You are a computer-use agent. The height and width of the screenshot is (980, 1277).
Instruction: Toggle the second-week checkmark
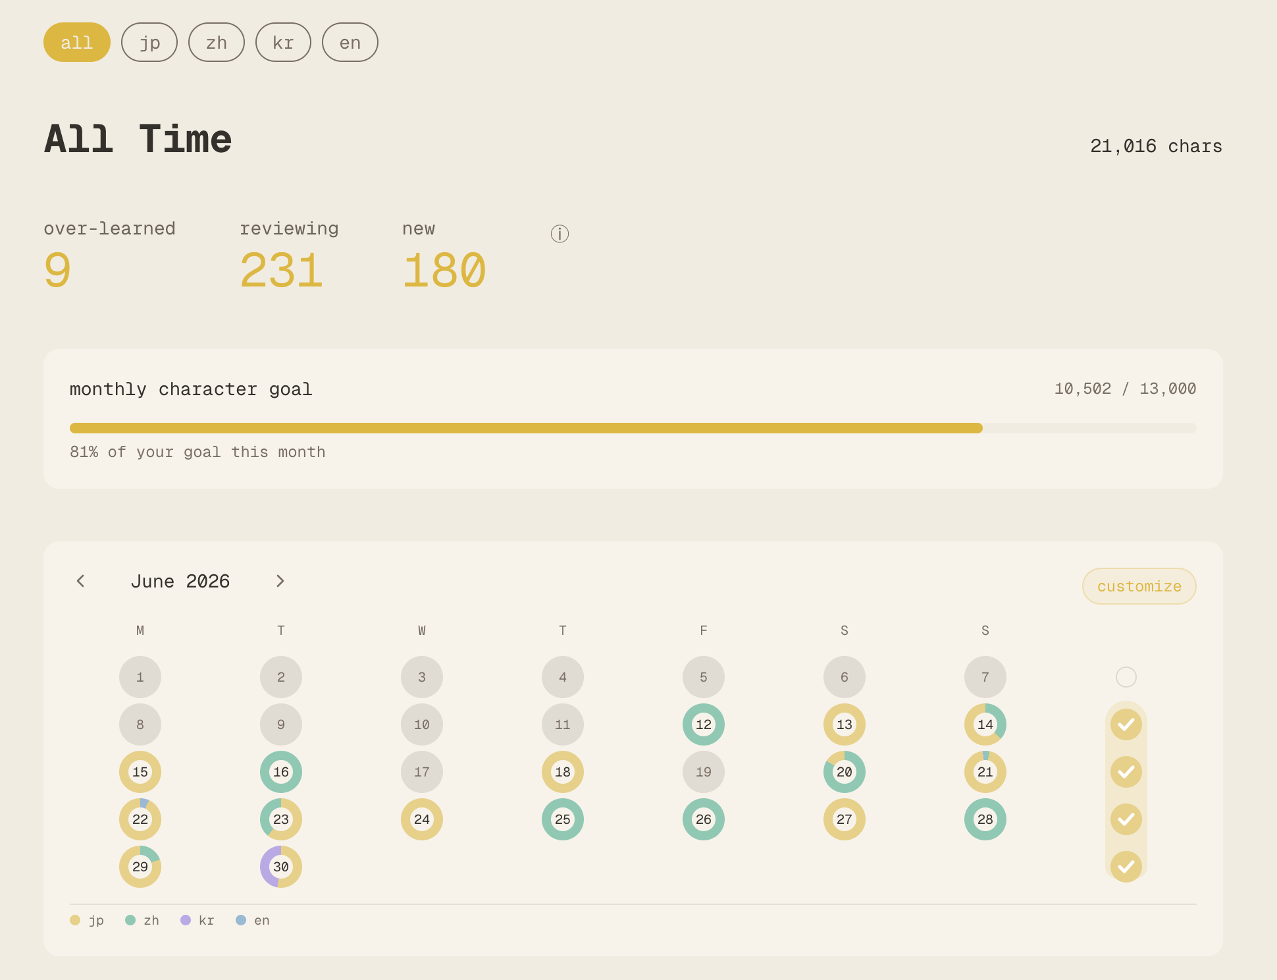[x=1126, y=724]
